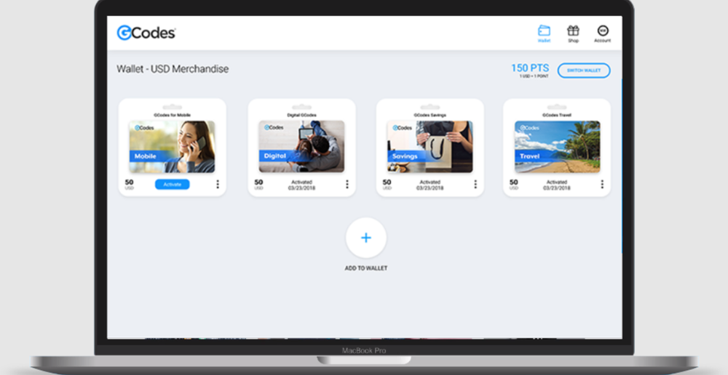Image resolution: width=728 pixels, height=375 pixels.
Task: Activate the GCodes for Mobile card
Action: (173, 185)
